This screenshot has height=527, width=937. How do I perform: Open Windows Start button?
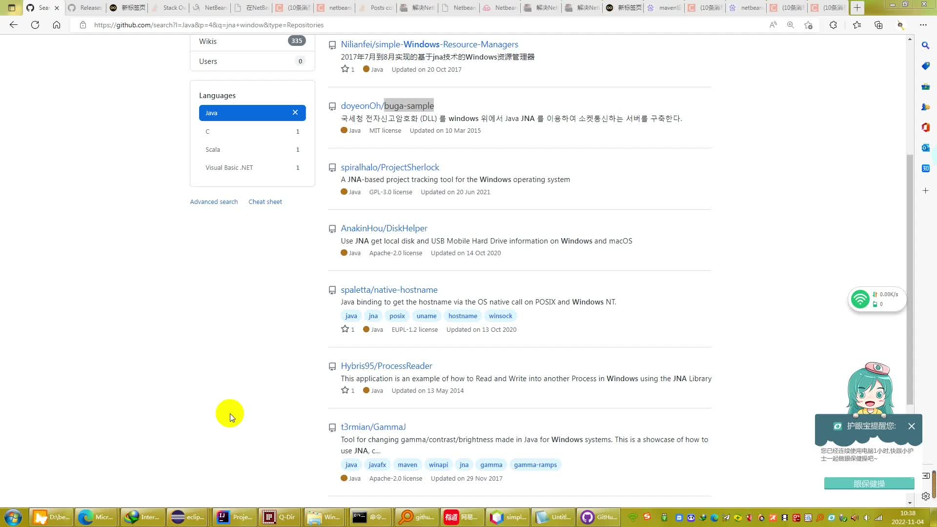[x=13, y=517]
